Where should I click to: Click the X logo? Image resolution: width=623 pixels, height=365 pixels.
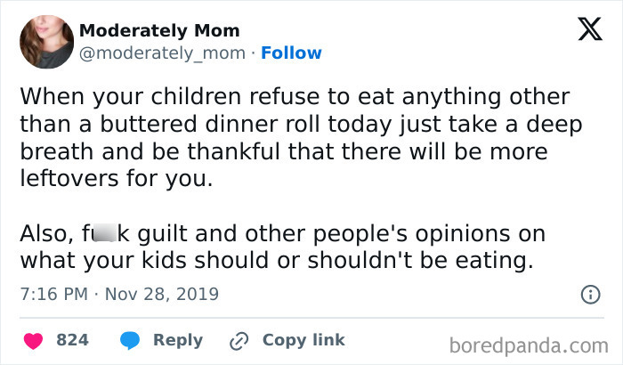click(x=584, y=31)
